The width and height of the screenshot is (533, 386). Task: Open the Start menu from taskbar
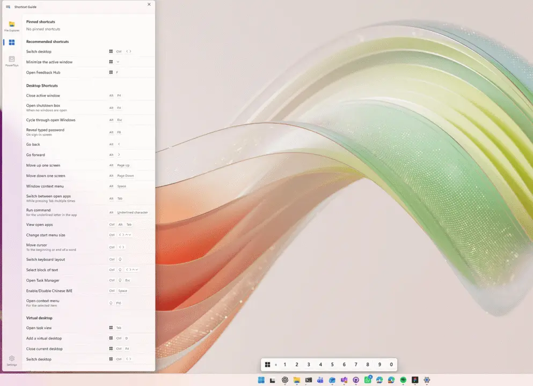coord(261,380)
